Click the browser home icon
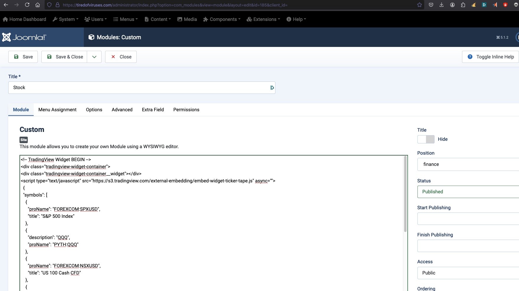The image size is (519, 291). tap(37, 5)
